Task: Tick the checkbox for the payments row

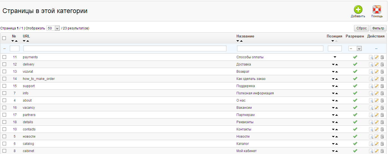Action: point(4,57)
